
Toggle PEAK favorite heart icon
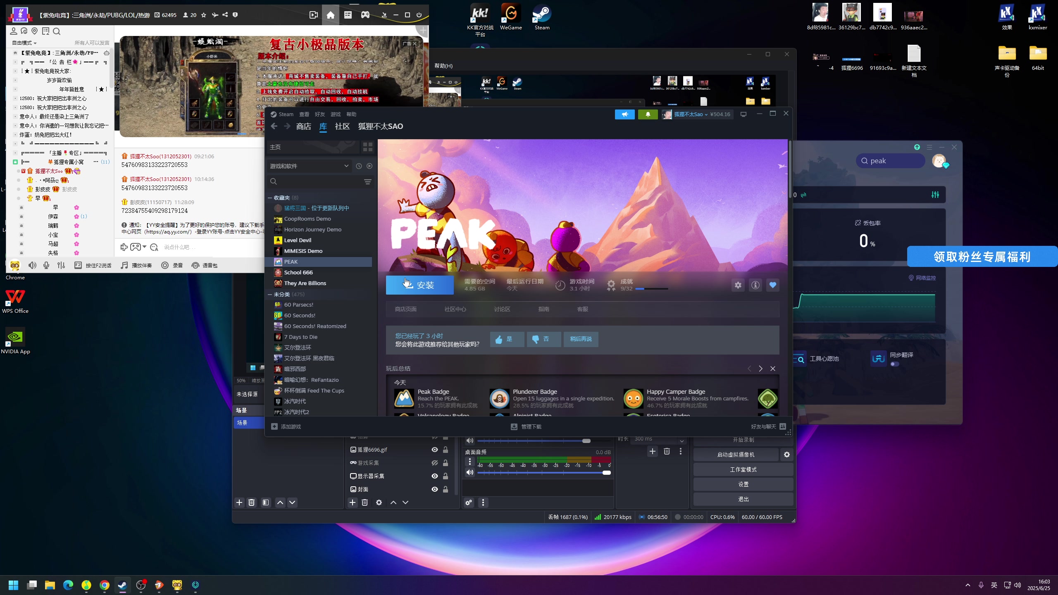click(x=772, y=285)
